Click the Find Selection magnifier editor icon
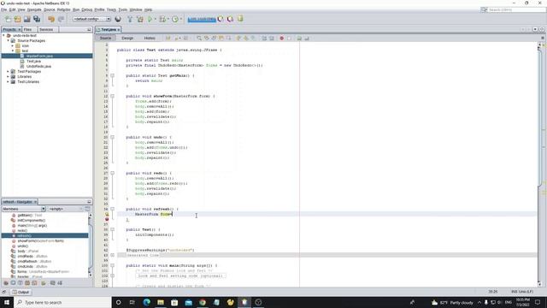Viewport: 547px width, 308px height. click(199, 38)
